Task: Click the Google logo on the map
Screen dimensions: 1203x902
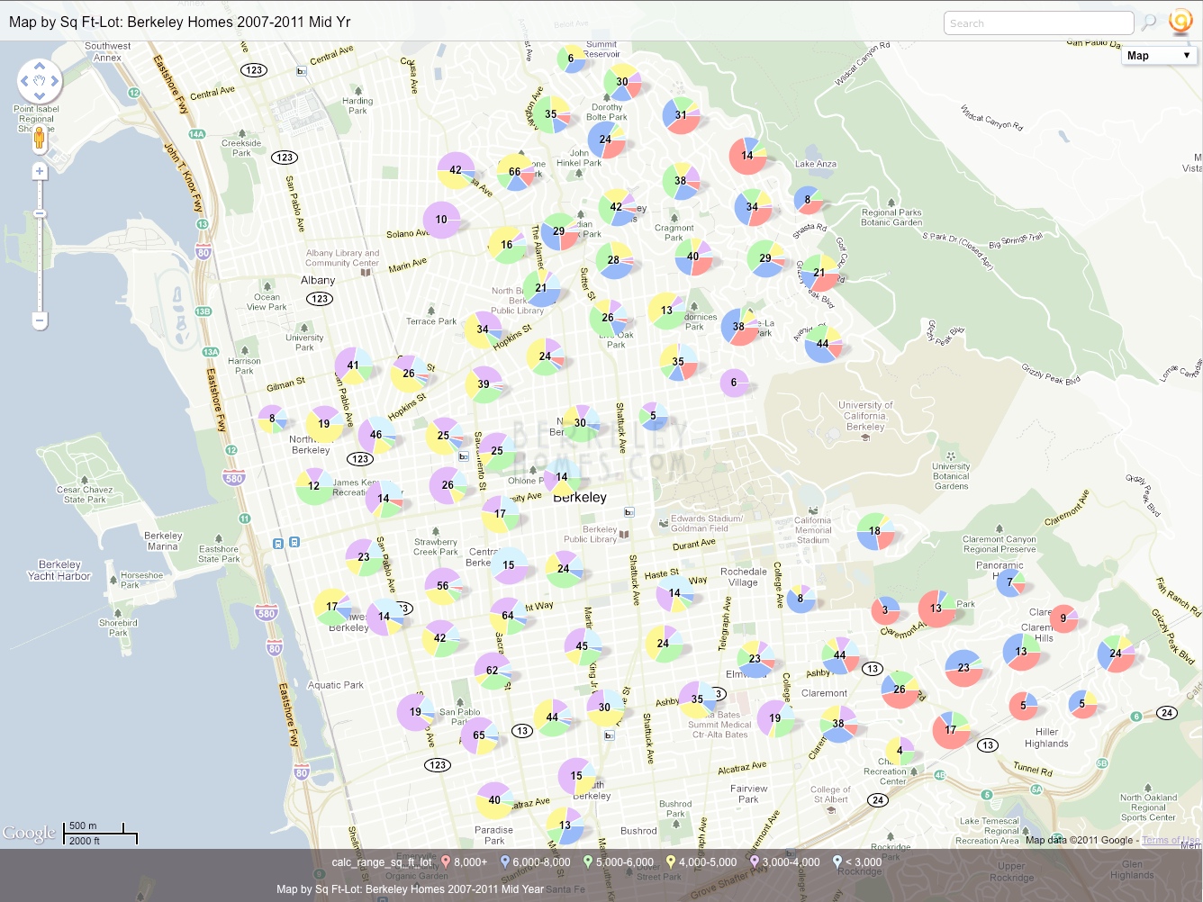Action: click(29, 834)
